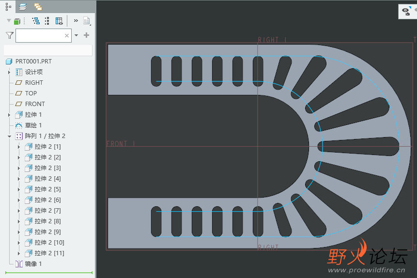
Task: Expand 拉伸 2 [1] pattern member
Action: point(18,147)
